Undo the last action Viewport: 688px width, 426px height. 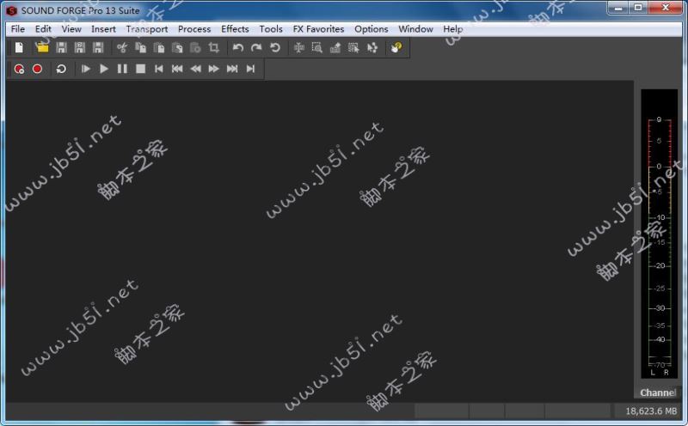[238, 47]
